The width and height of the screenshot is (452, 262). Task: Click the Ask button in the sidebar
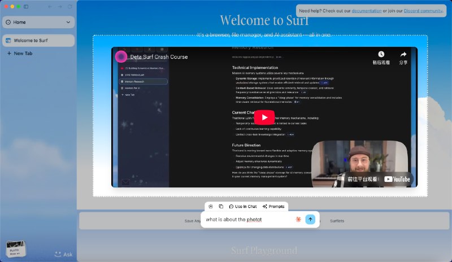coord(64,254)
